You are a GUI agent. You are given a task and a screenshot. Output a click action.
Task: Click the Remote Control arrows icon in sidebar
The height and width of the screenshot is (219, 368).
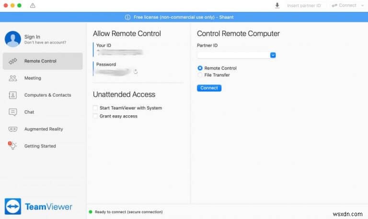pyautogui.click(x=12, y=61)
